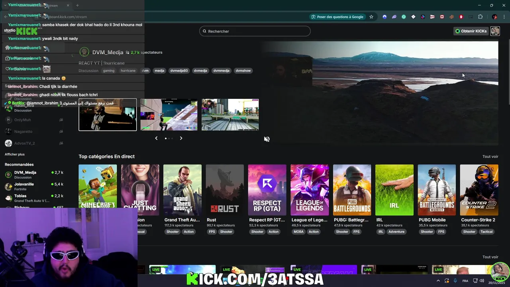The image size is (510, 287).
Task: Open Tobias in Recommandées list
Action: [34, 198]
